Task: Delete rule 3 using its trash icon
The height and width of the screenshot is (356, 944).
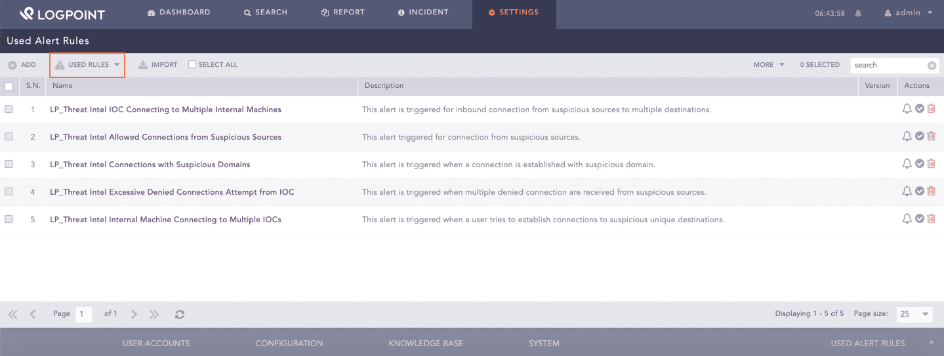Action: pyautogui.click(x=931, y=164)
